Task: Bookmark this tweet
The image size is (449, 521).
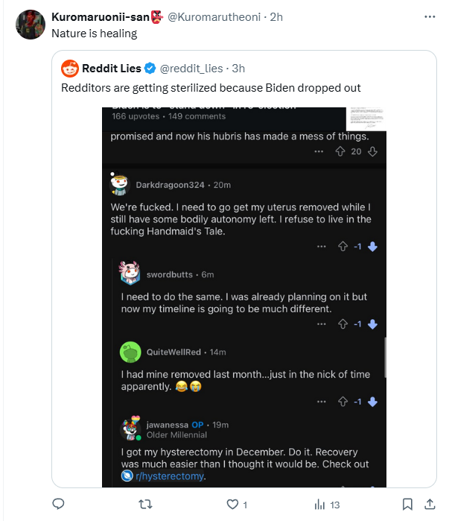Action: [x=407, y=505]
